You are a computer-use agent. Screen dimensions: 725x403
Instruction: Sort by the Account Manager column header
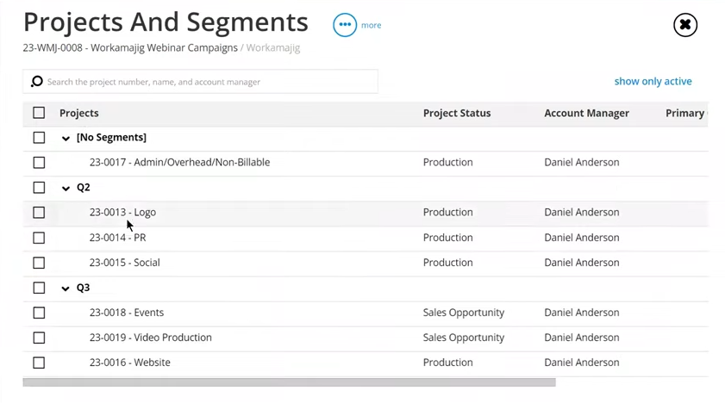point(586,113)
